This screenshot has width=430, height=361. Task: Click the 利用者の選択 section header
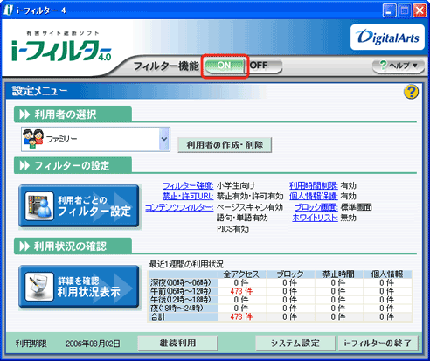(x=73, y=115)
